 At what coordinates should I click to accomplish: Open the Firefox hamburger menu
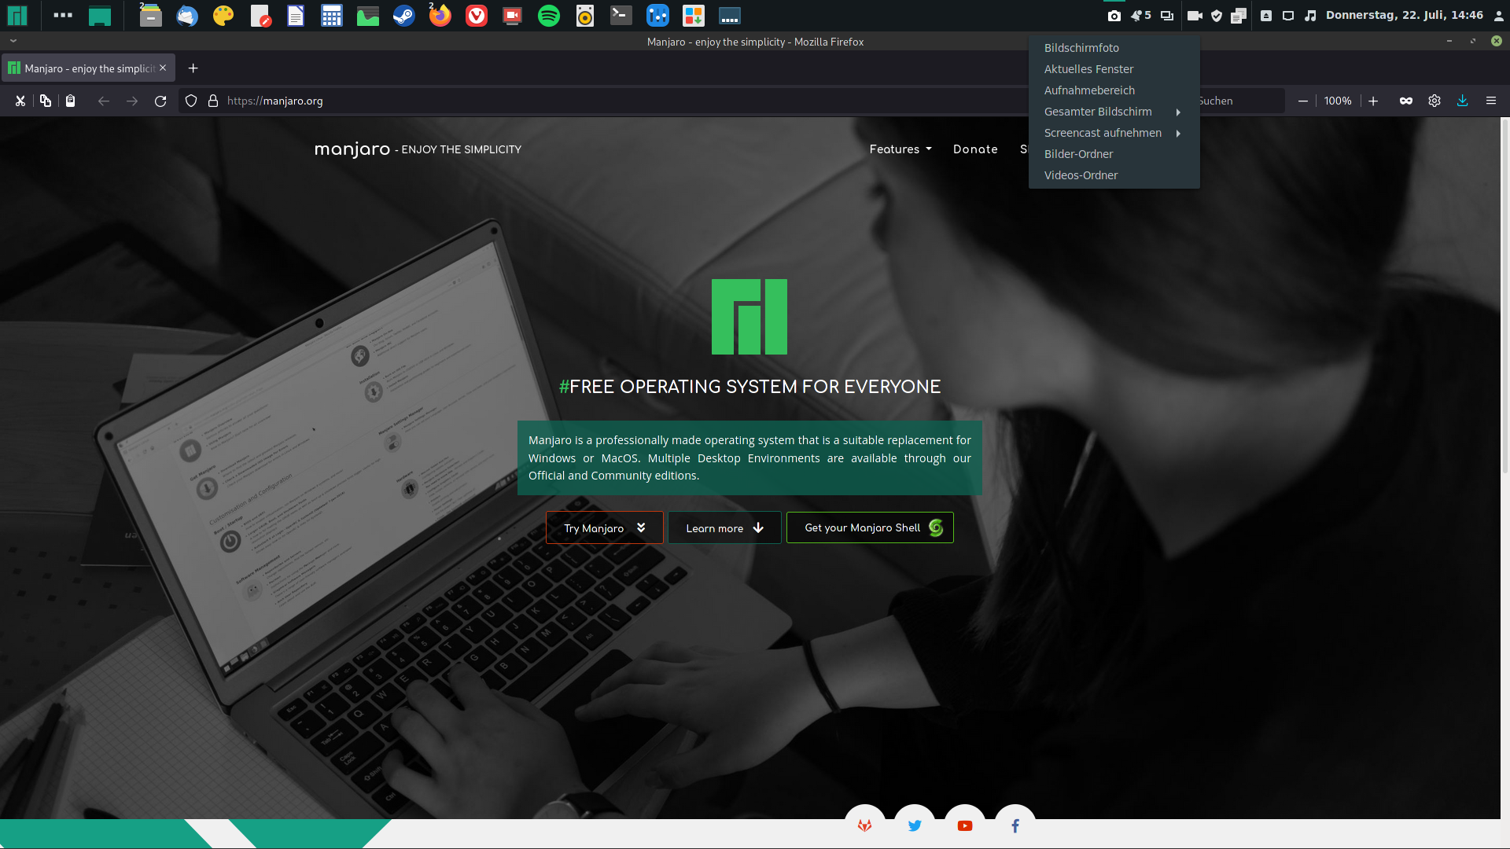coord(1490,101)
